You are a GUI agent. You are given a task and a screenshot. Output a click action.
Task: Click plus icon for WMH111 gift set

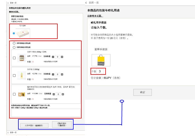coord(62,94)
